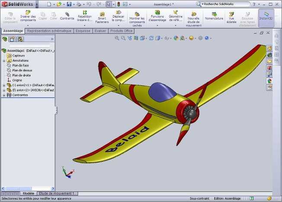
Task: Open the Help question mark menu
Action: tap(254, 4)
